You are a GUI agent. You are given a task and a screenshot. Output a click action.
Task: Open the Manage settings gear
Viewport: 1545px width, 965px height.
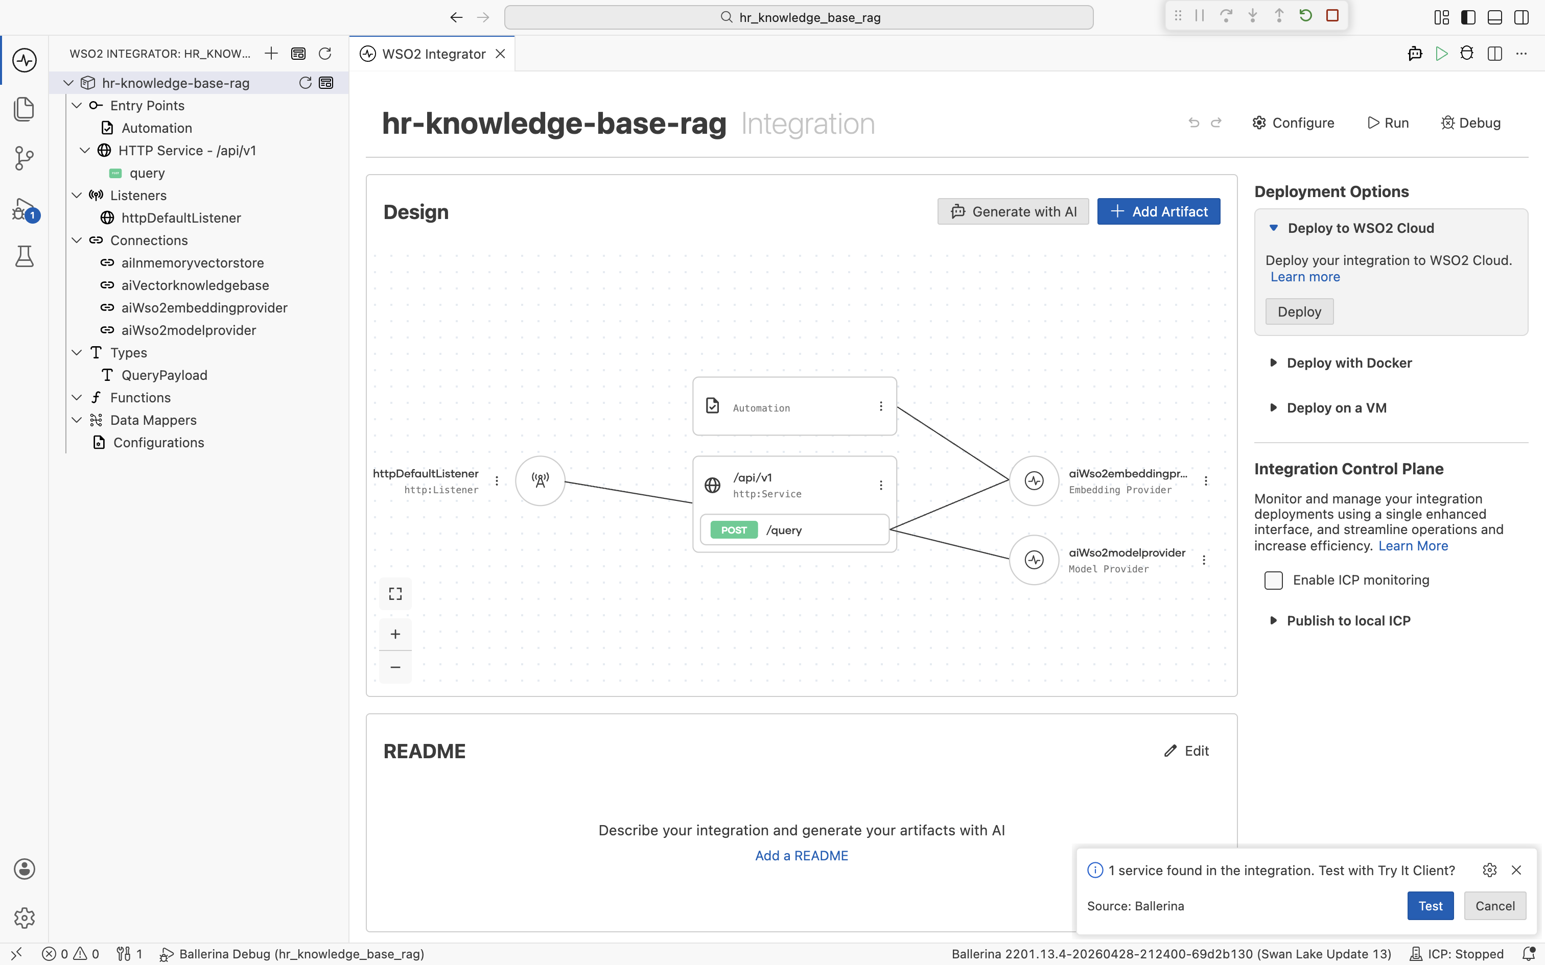[24, 918]
